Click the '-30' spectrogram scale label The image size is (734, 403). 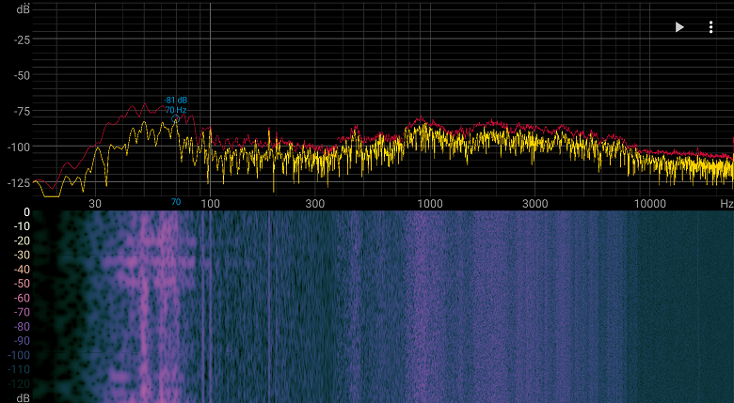click(x=23, y=255)
